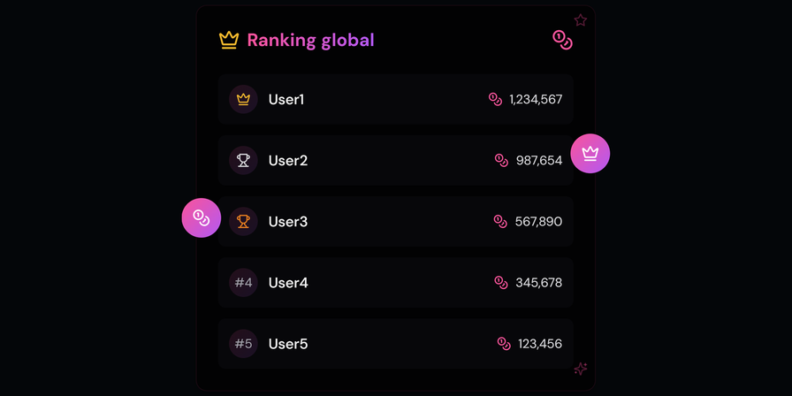
Task: Click the #5 rank badge
Action: pyautogui.click(x=243, y=344)
